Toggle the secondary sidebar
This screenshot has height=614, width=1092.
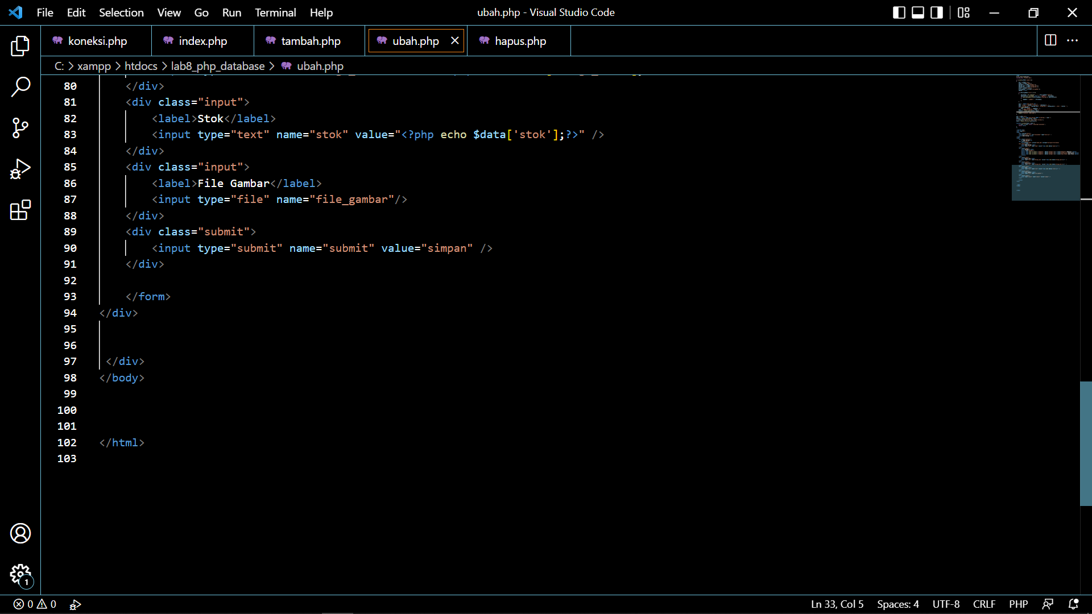[x=936, y=12]
